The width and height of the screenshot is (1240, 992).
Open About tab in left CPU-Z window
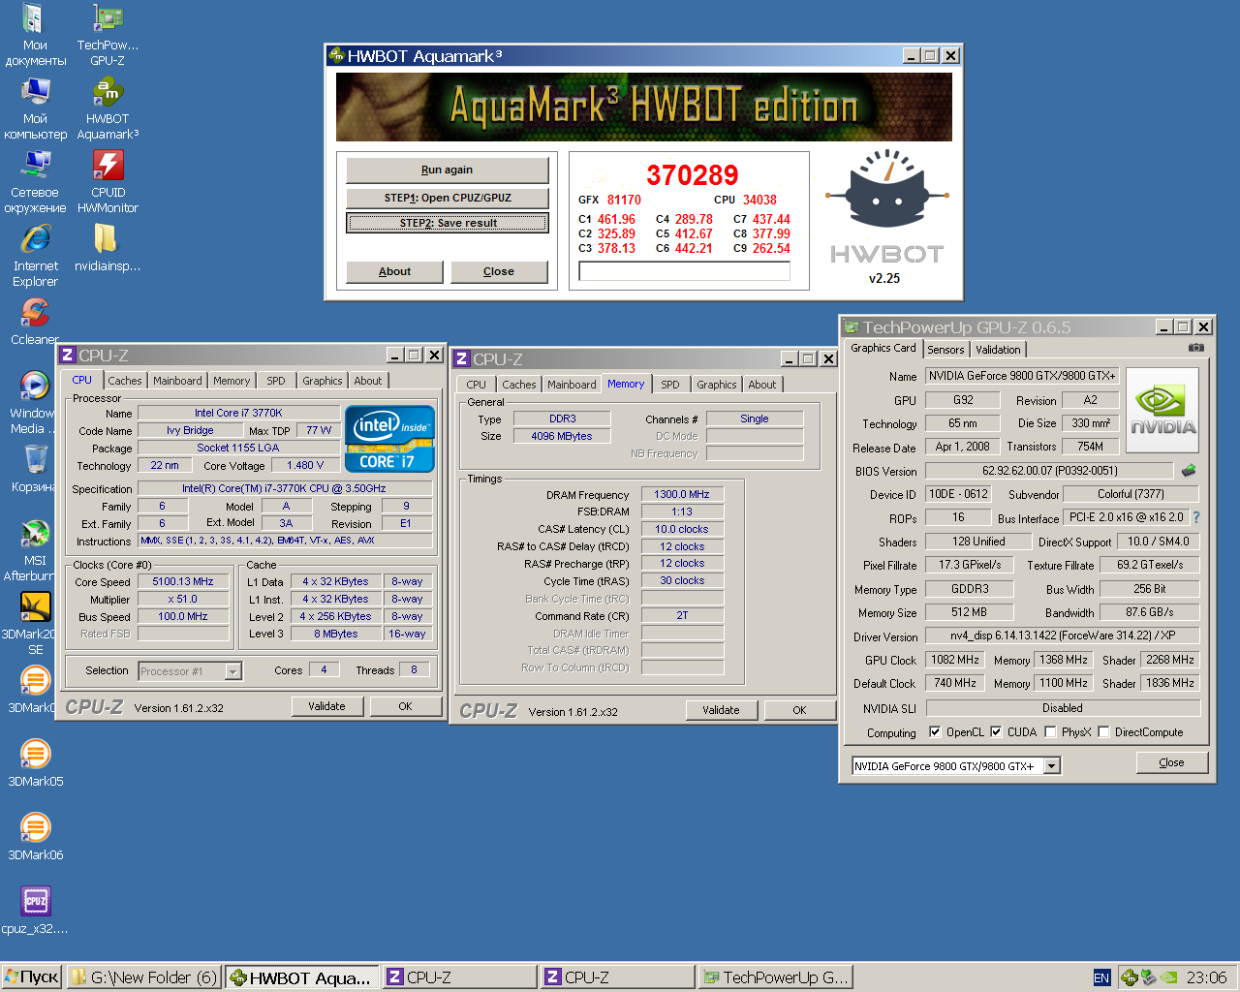point(368,381)
